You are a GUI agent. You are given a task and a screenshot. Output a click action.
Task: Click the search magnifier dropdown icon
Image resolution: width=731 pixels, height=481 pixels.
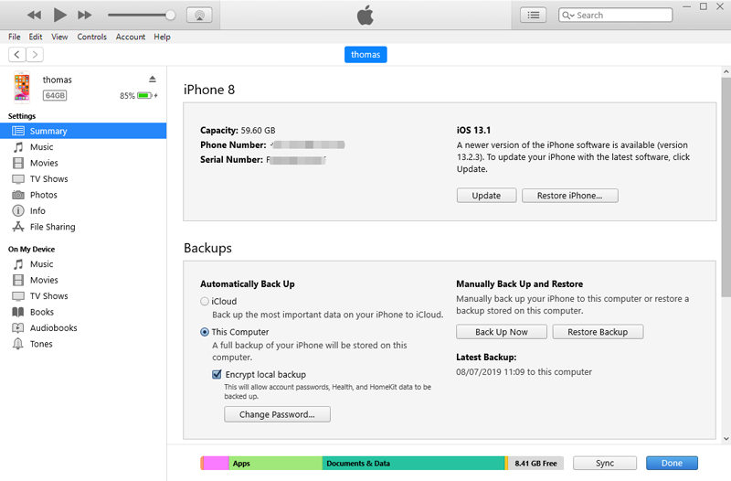[x=568, y=16]
